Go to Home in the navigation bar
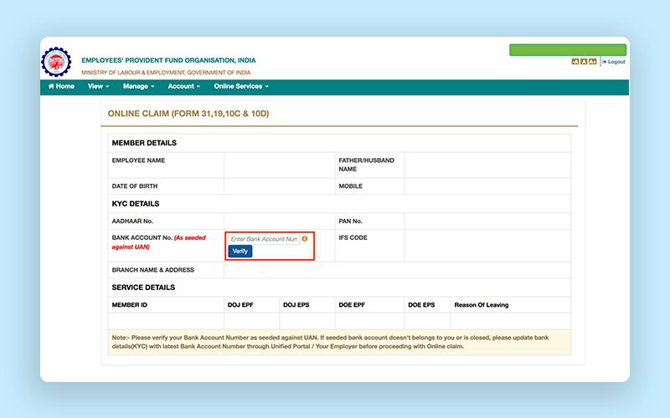The image size is (670, 418). 61,86
